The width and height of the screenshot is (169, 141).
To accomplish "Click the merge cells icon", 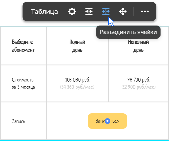I will click(89, 11).
